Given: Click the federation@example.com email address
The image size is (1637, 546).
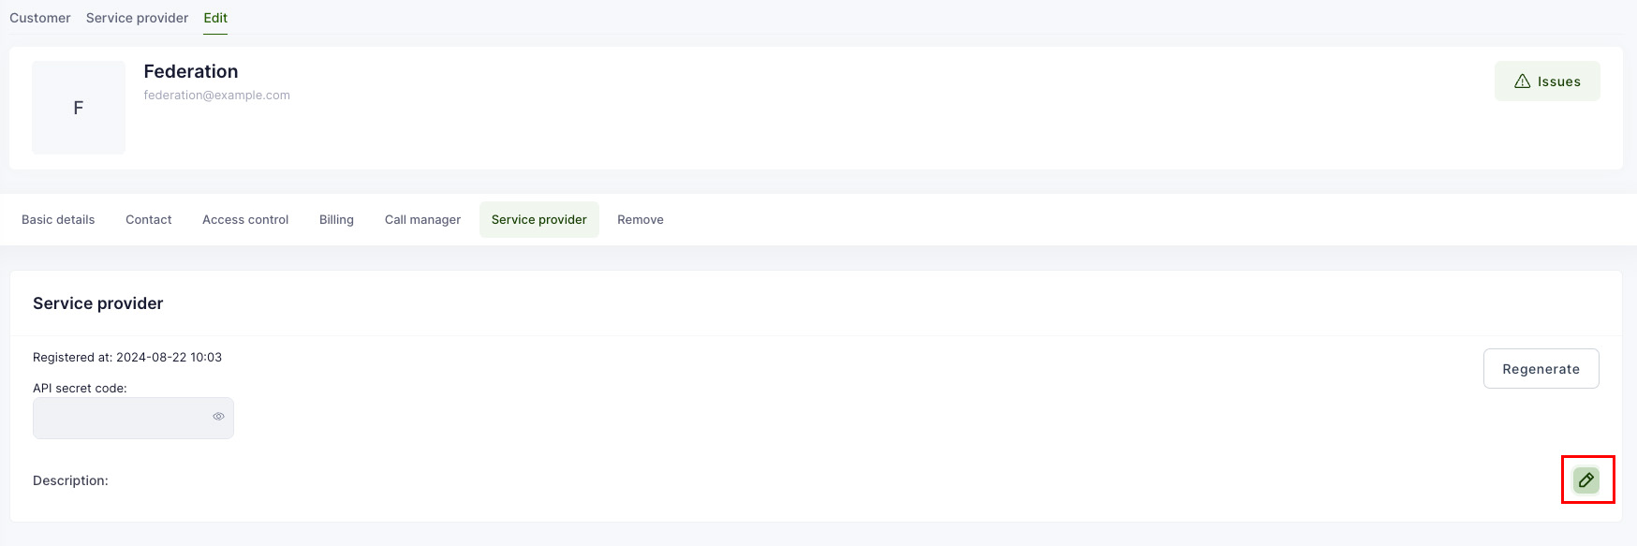Looking at the screenshot, I should coord(216,95).
